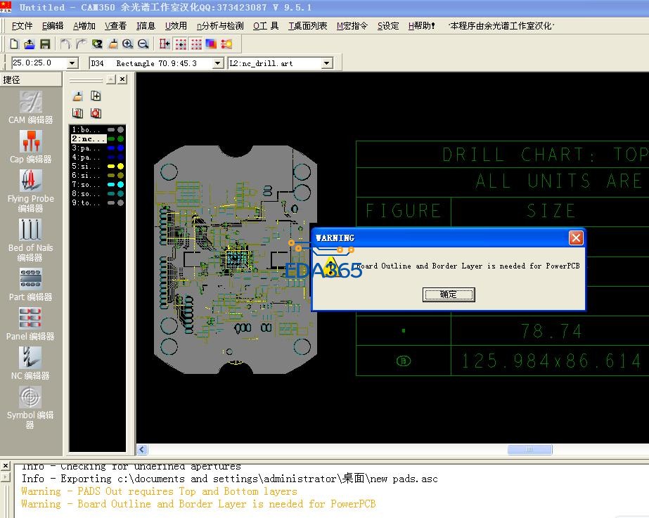Open the 桌面列表 (Tables) menu
The width and height of the screenshot is (649, 518).
point(307,26)
